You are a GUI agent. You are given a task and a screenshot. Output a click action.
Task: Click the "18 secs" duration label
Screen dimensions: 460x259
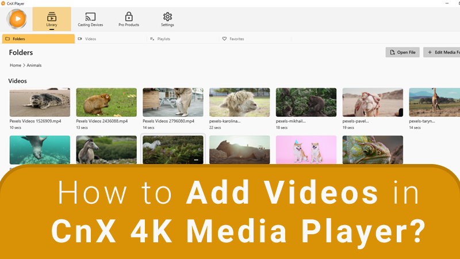pyautogui.click(x=282, y=128)
